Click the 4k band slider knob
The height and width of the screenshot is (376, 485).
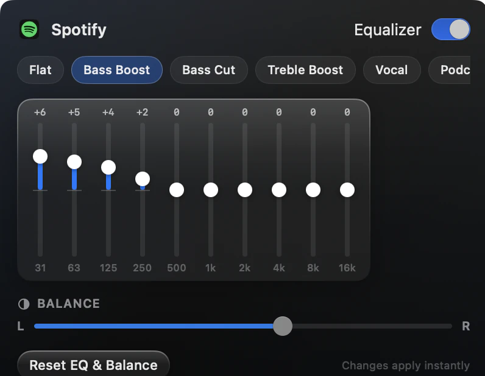[279, 190]
